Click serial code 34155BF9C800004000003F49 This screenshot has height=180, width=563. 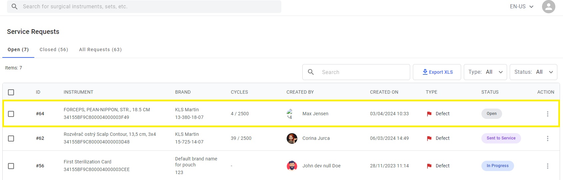pyautogui.click(x=96, y=117)
